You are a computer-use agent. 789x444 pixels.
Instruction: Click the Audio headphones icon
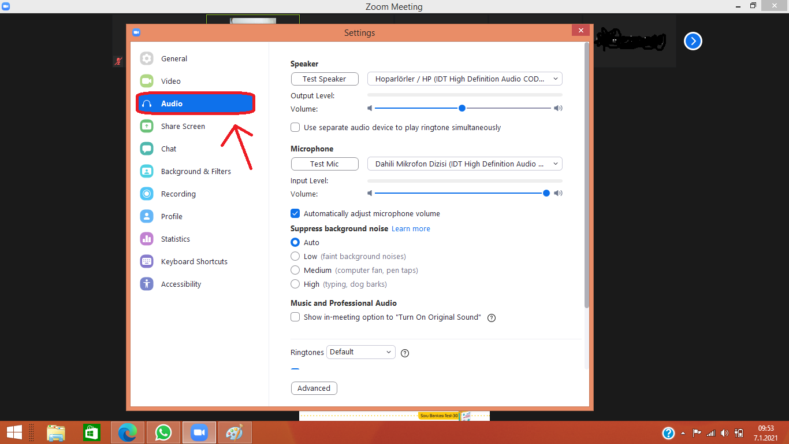pos(147,103)
